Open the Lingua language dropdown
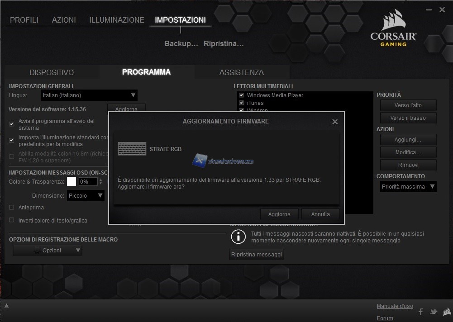 [x=133, y=95]
